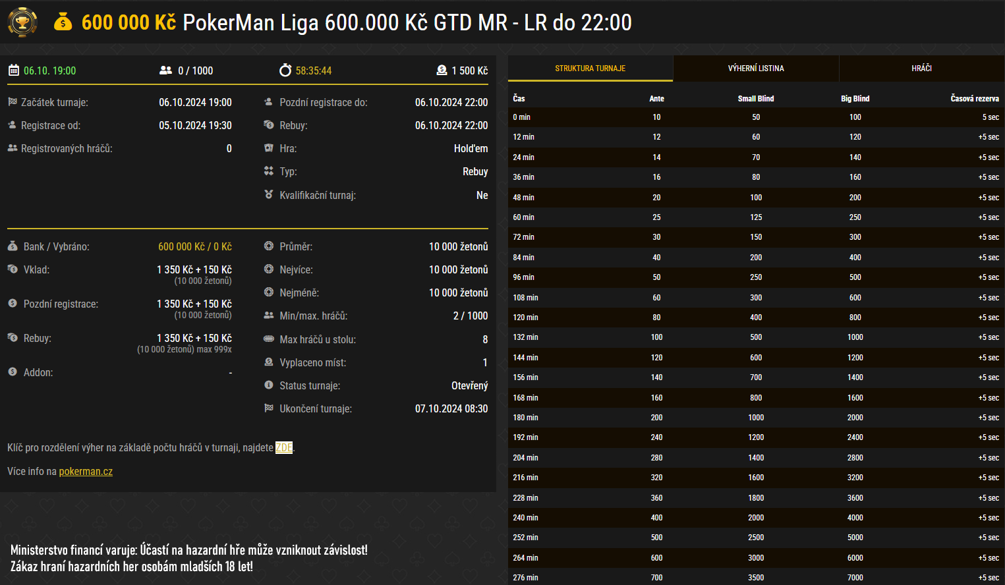
Task: Click chip icon beside Nejvíce
Action: (x=268, y=269)
